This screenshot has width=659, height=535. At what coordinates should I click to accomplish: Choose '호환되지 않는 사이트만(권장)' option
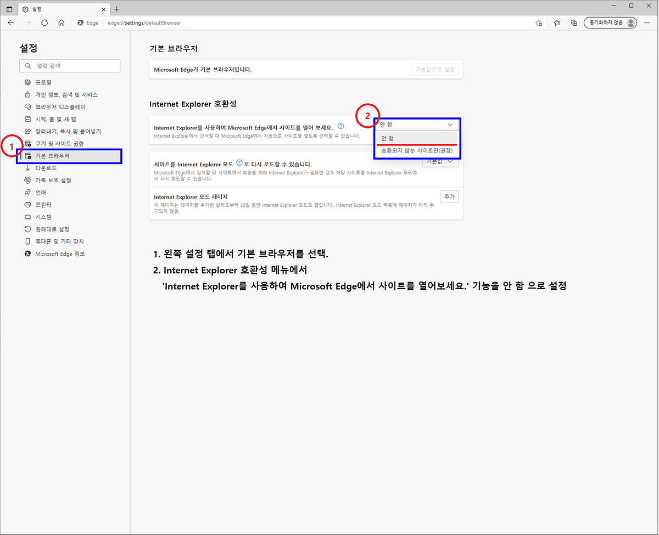[416, 150]
